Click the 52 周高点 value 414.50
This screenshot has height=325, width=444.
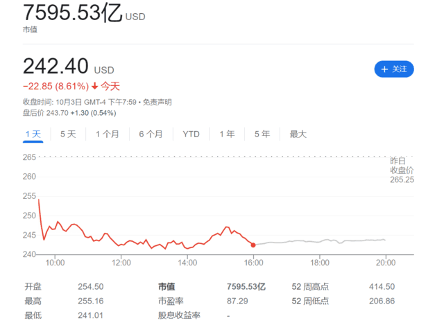(x=382, y=286)
